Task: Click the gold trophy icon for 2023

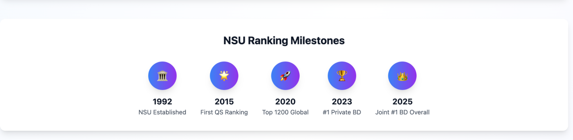Action: (x=342, y=76)
